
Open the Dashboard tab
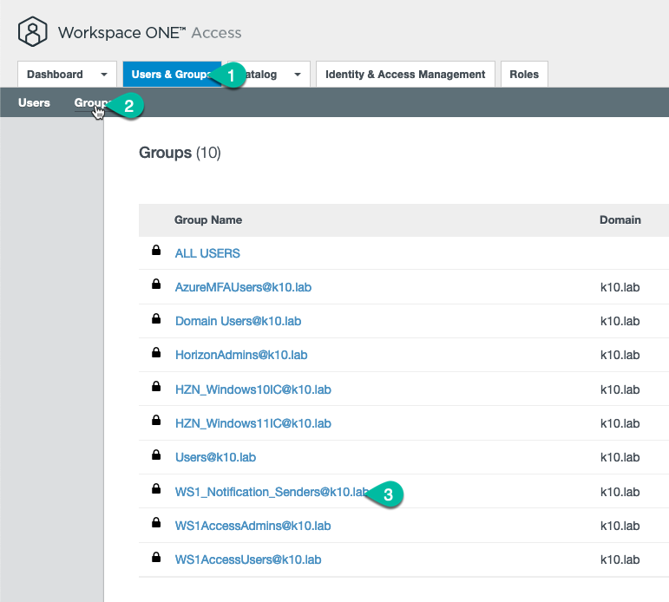pos(67,75)
